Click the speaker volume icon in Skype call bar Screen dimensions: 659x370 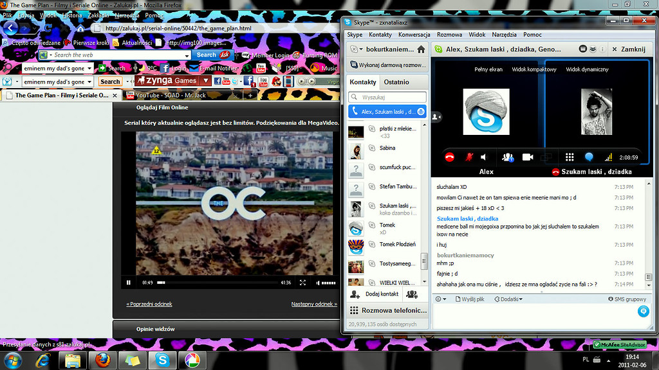point(484,157)
